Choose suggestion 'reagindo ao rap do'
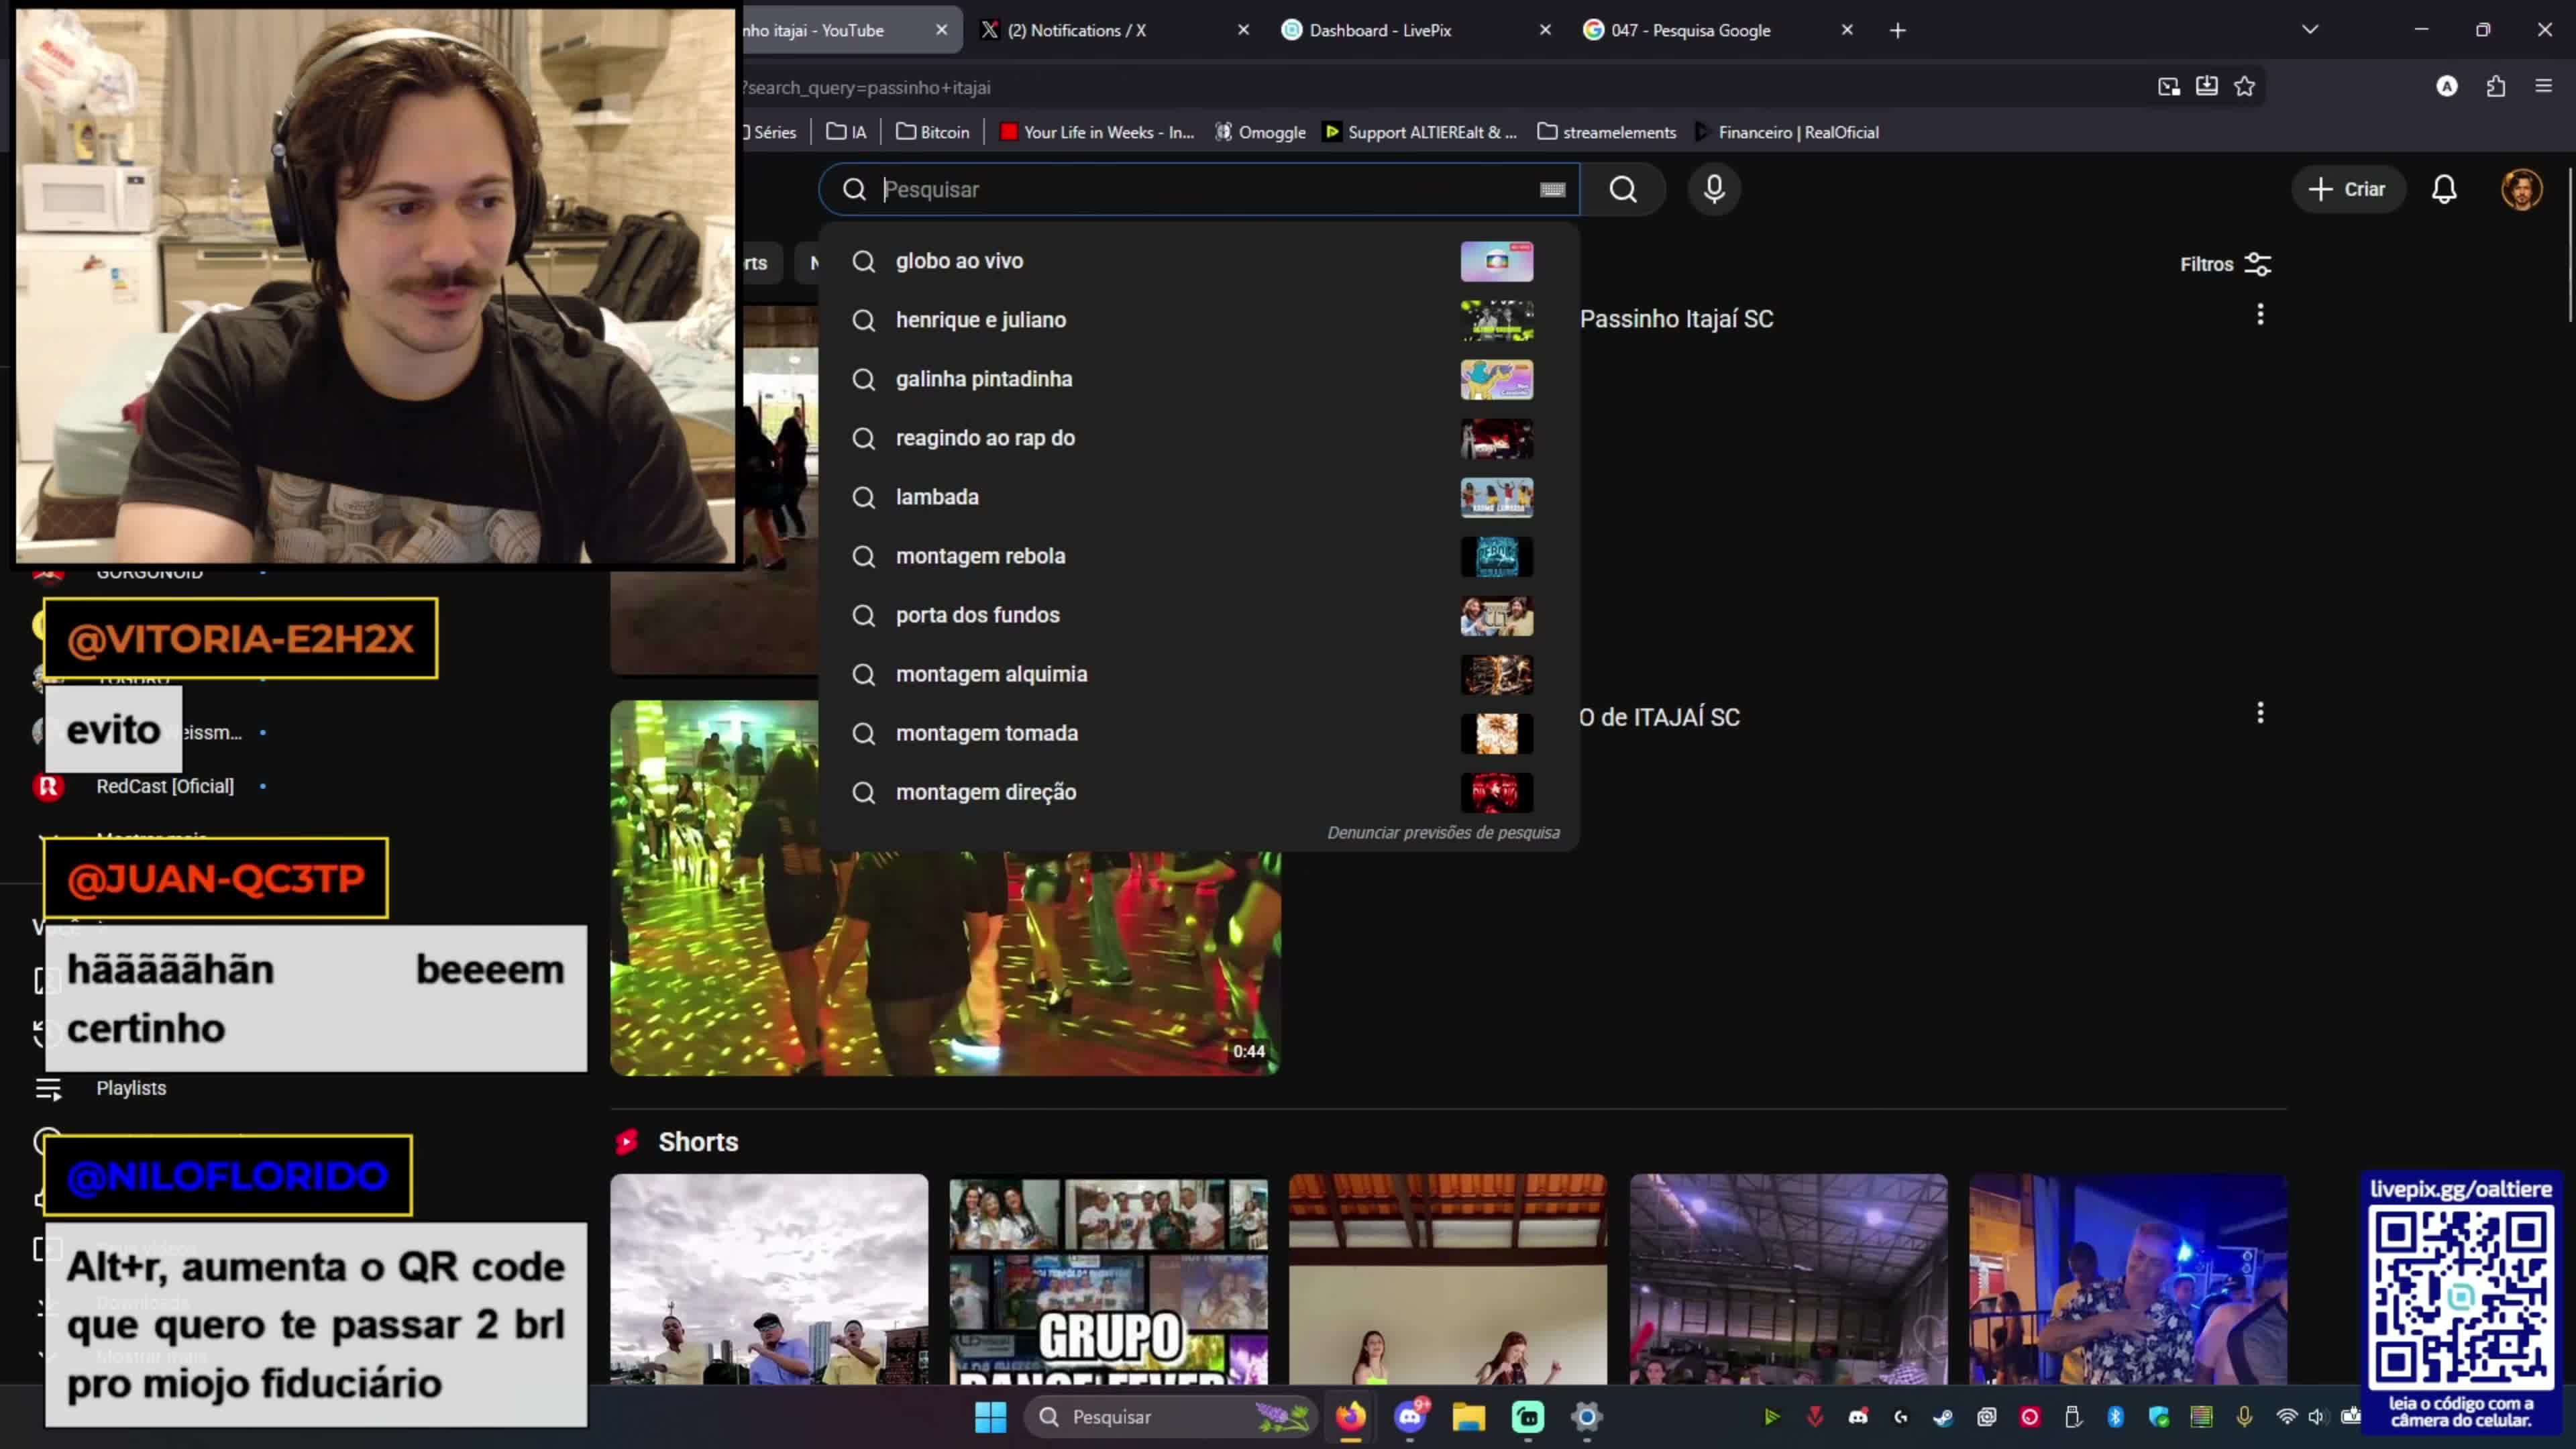Viewport: 2576px width, 1449px height. [x=1198, y=438]
